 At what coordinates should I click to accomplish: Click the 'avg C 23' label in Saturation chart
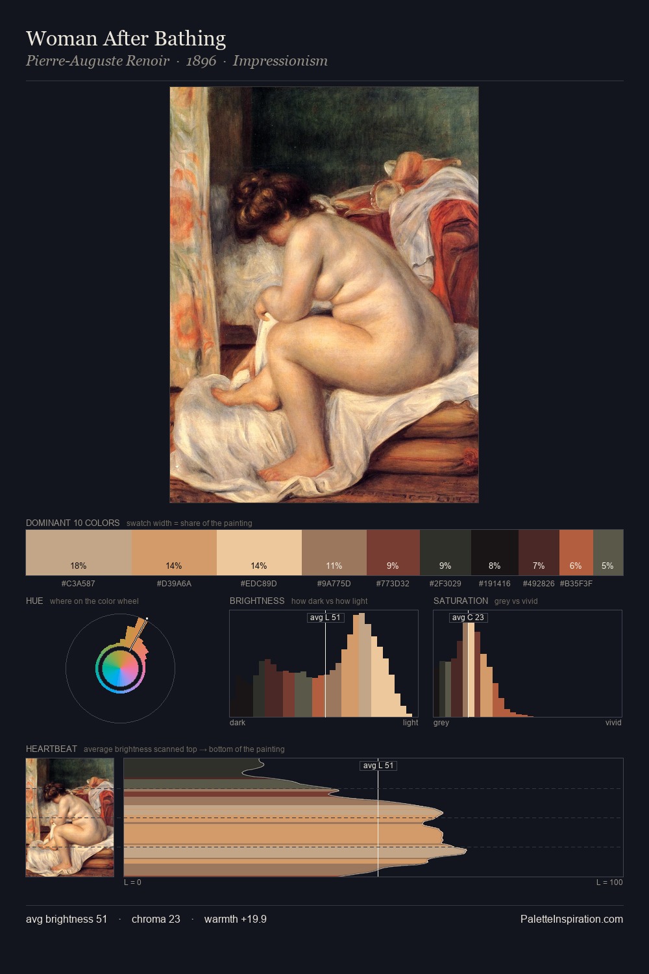[468, 618]
